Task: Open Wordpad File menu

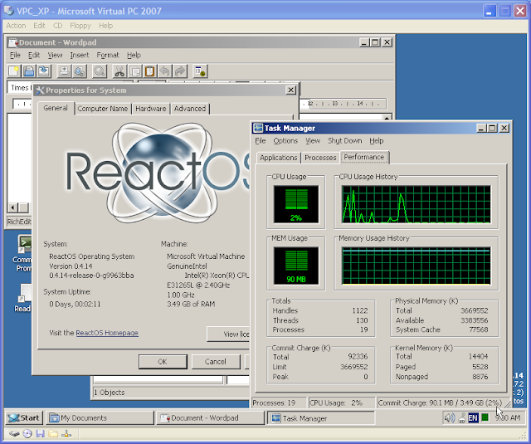Action: [15, 55]
